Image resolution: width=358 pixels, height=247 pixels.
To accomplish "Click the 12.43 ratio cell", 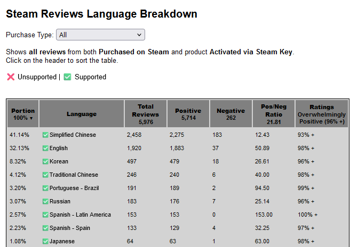I will pos(262,135).
